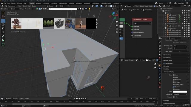Close the asset search results bar
This screenshot has width=191, height=107.
tap(94, 16)
